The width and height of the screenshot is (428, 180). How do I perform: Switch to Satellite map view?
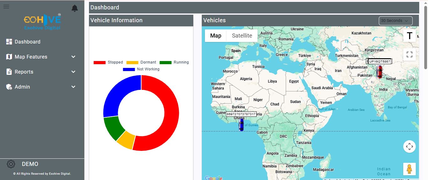[x=242, y=36]
